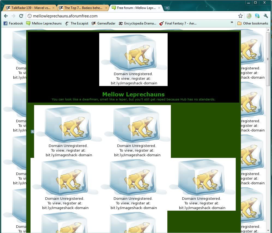Open the Skype extension icon
272x233 pixels.
[x=257, y=16]
